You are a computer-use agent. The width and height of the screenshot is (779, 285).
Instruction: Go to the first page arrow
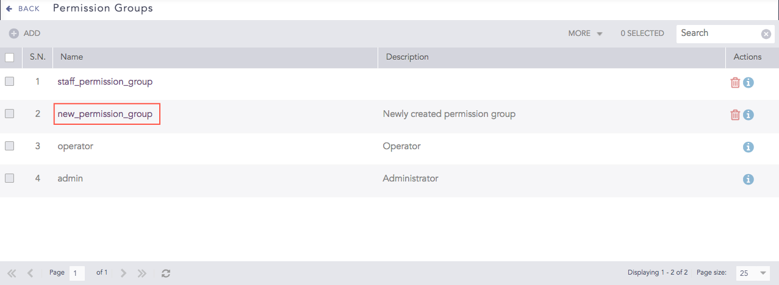point(12,273)
